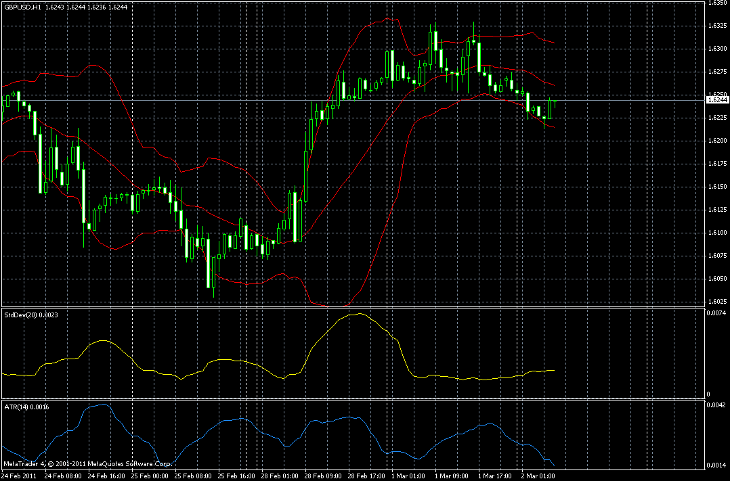Click the 24 Feb 16:00 time label
Screen dimensions: 730x481
[106, 476]
